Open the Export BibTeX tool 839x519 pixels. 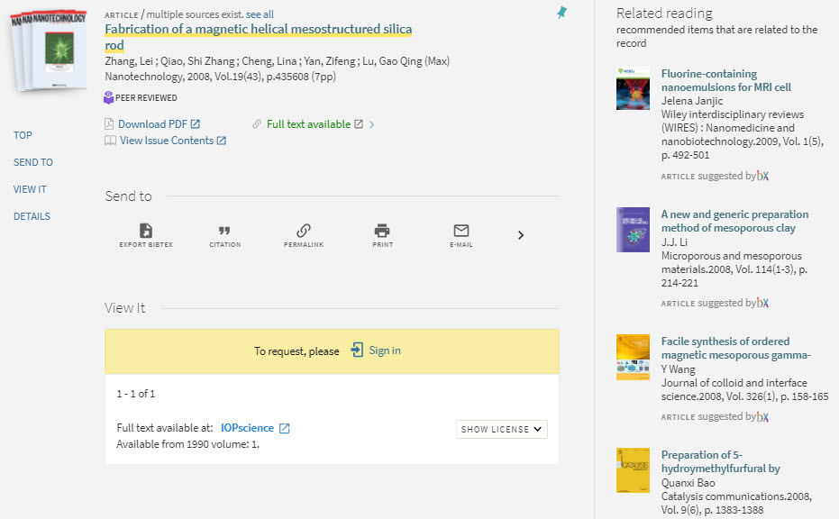point(144,234)
